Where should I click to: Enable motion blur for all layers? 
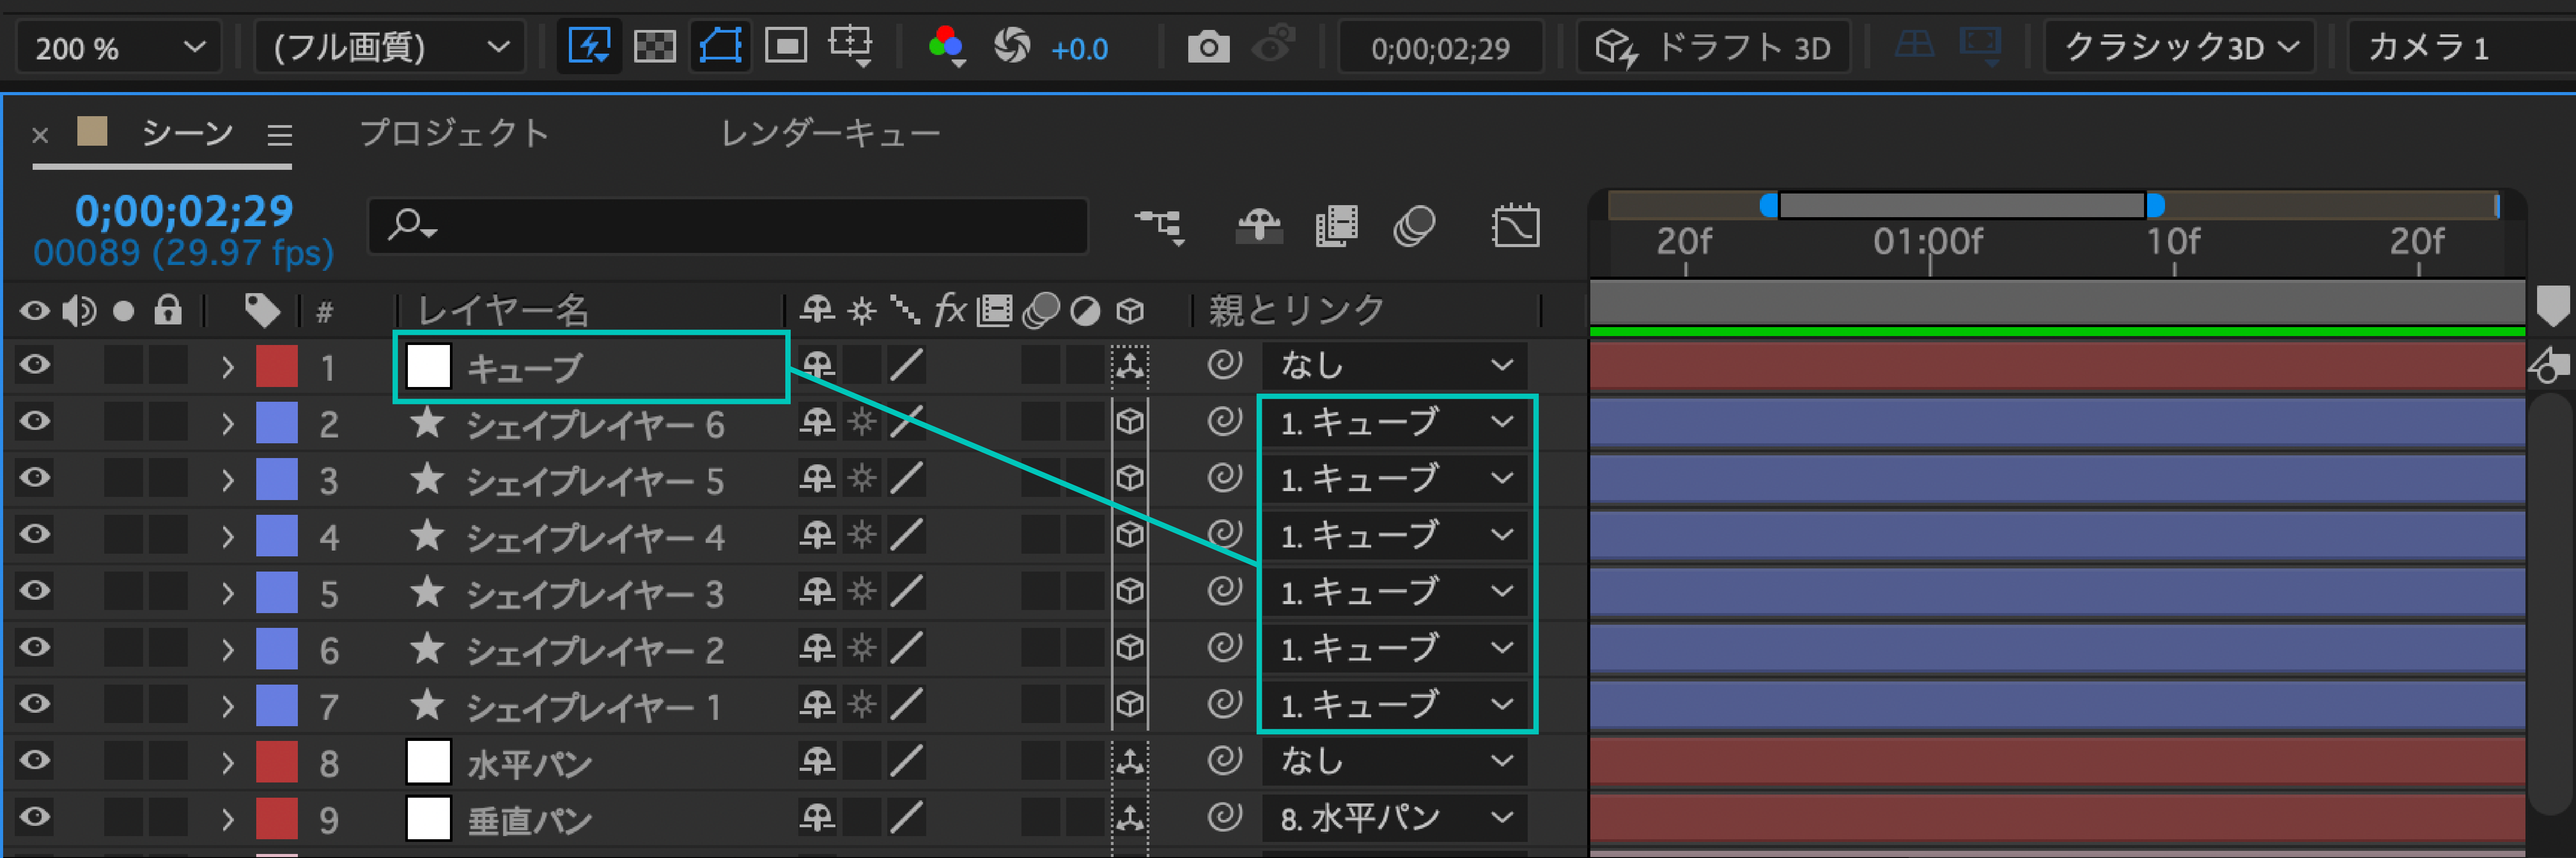click(1414, 227)
